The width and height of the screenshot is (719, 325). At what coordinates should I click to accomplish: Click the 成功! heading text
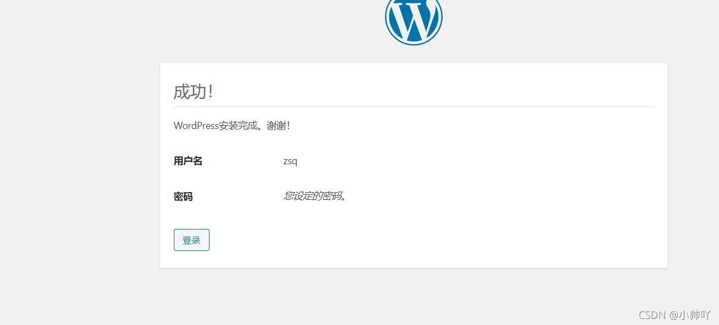193,92
